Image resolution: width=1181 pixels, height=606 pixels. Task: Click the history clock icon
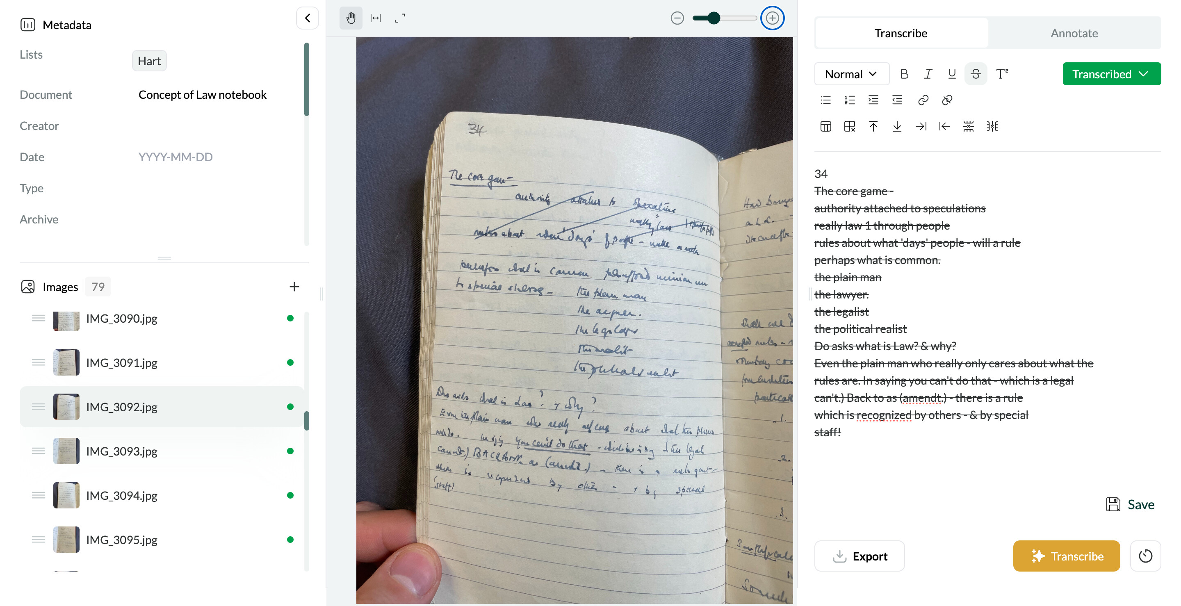(1145, 556)
